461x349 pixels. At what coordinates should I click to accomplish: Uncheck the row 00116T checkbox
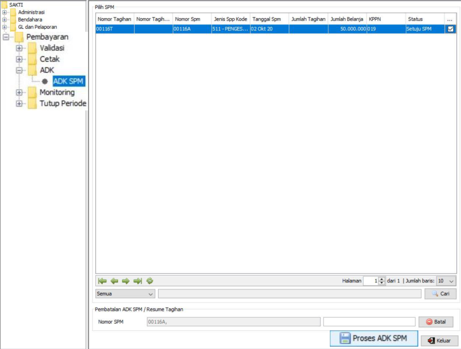pyautogui.click(x=451, y=29)
